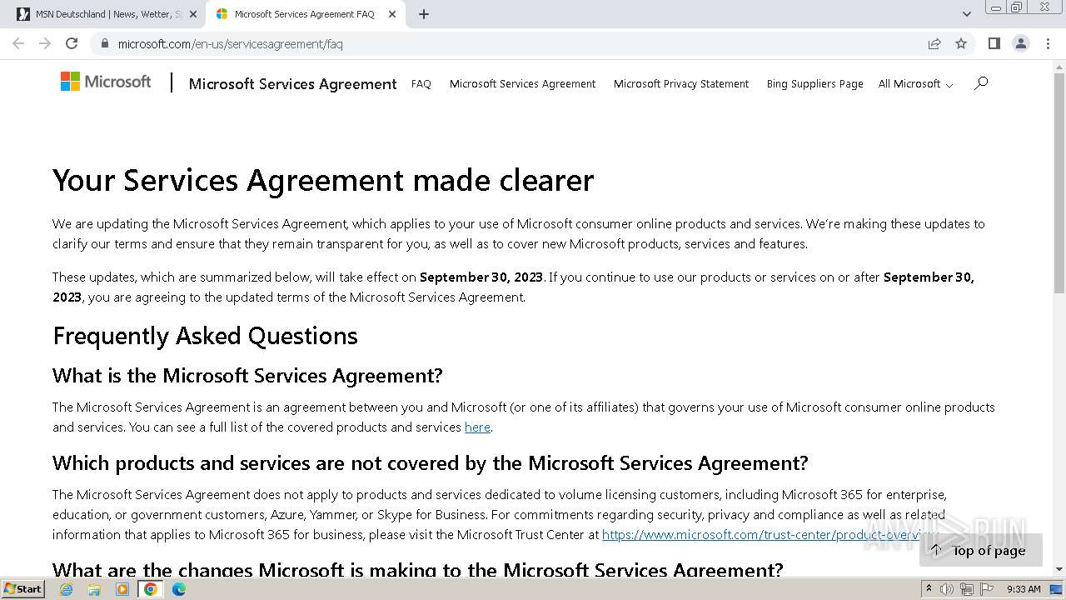Image resolution: width=1066 pixels, height=600 pixels.
Task: Click scrollbar down arrow
Action: click(x=1059, y=570)
